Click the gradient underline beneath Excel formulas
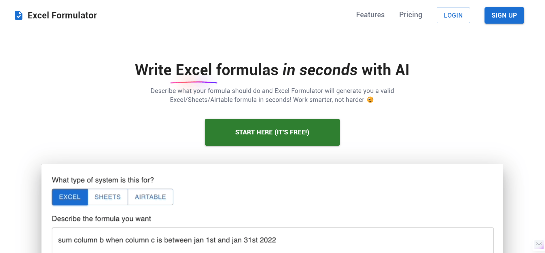The height and width of the screenshot is (253, 545). (194, 82)
